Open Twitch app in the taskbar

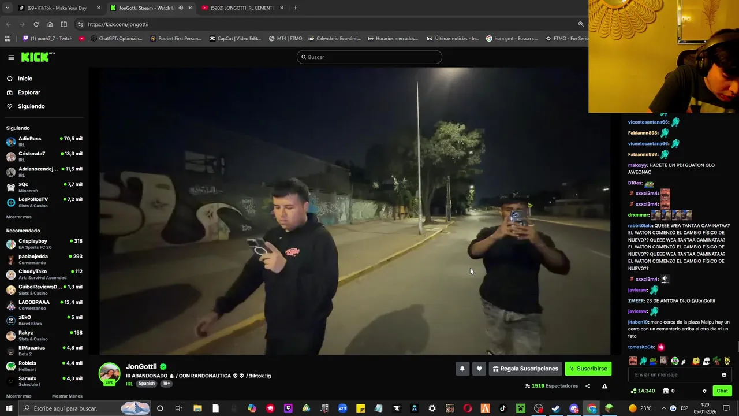[288, 408]
